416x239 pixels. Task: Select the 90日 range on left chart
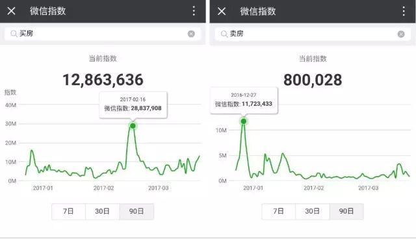136,212
